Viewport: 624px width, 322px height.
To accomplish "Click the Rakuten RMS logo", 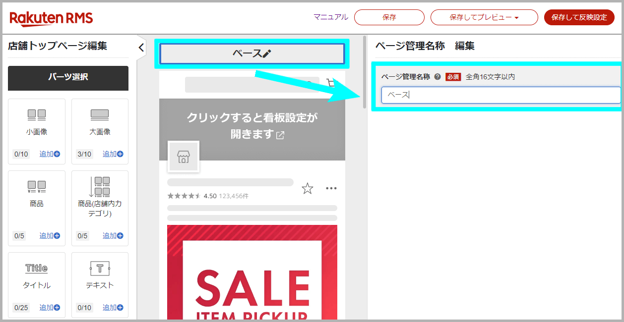I will (x=51, y=18).
